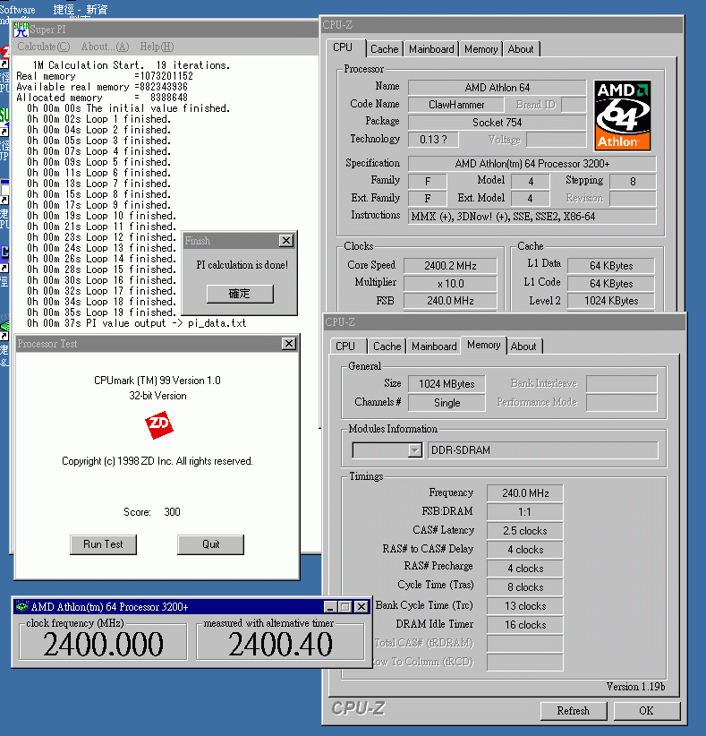Switch to Mainboard tab in lower CPU-Z

tap(434, 347)
